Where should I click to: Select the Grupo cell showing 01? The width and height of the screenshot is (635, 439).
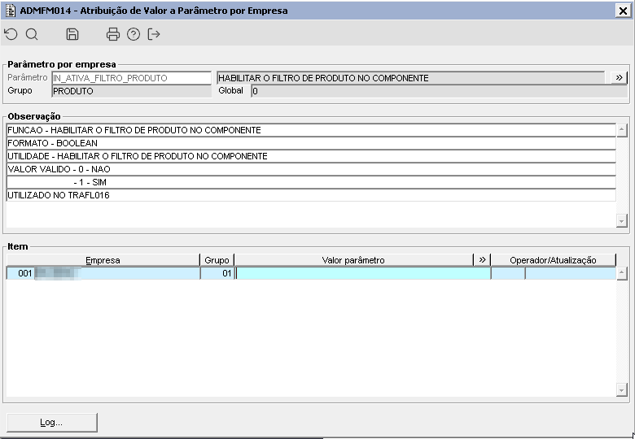217,273
